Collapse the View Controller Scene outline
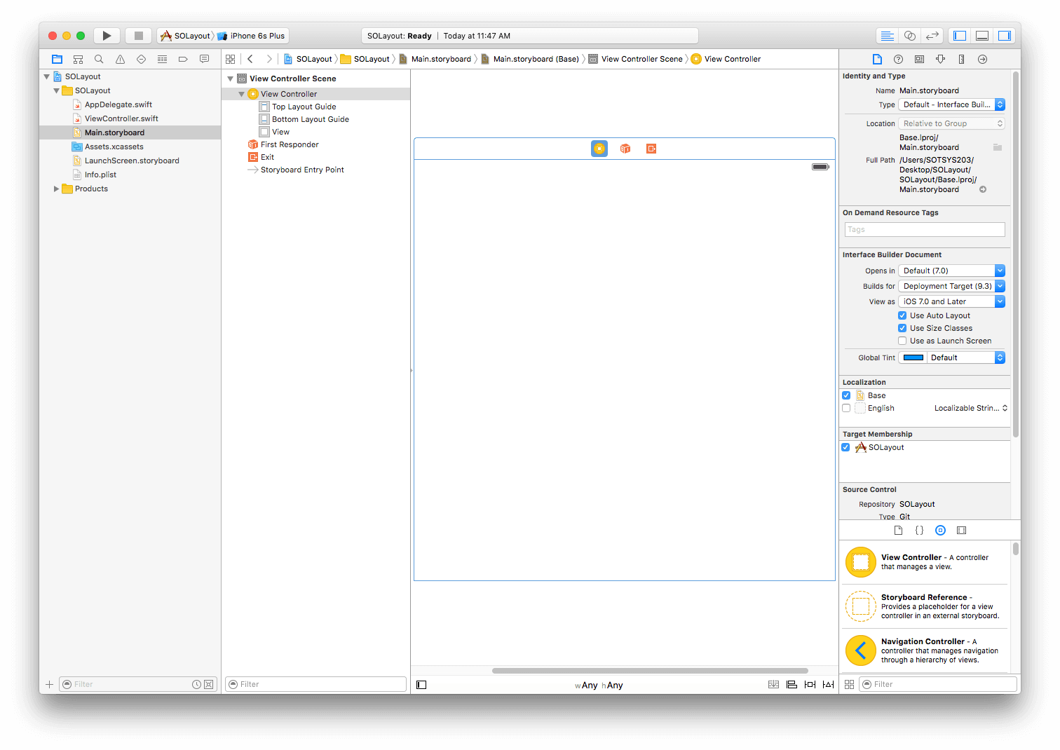 coord(230,79)
